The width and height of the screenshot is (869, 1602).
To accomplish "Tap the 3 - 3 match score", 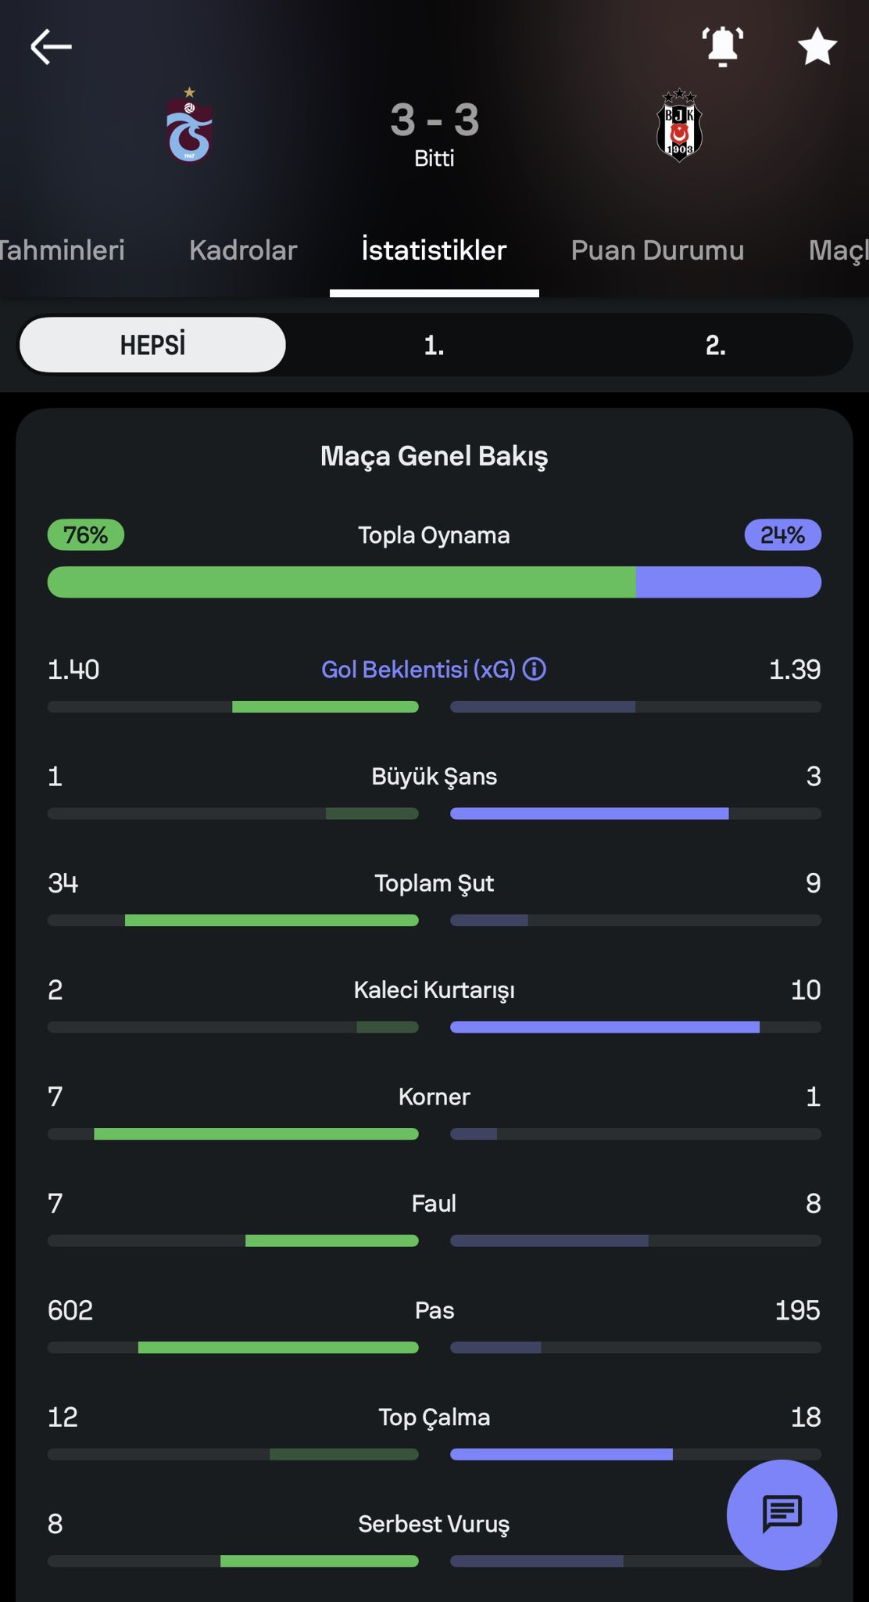I will [434, 120].
